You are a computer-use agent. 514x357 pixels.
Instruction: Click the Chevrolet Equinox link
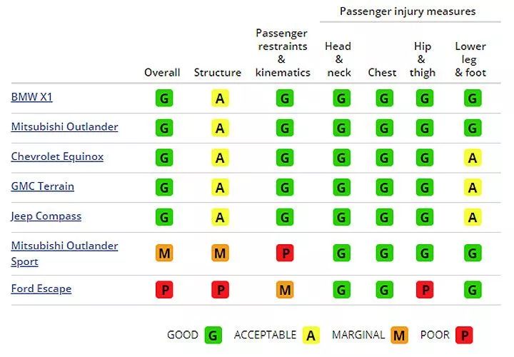(57, 156)
